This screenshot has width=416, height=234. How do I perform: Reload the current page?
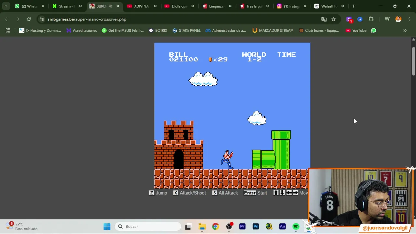click(29, 19)
